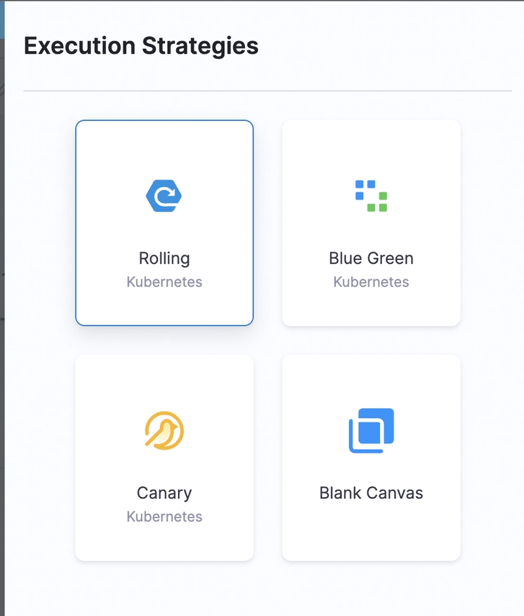This screenshot has width=524, height=616.
Task: Select the Blue Green Kubernetes card
Action: 371,223
